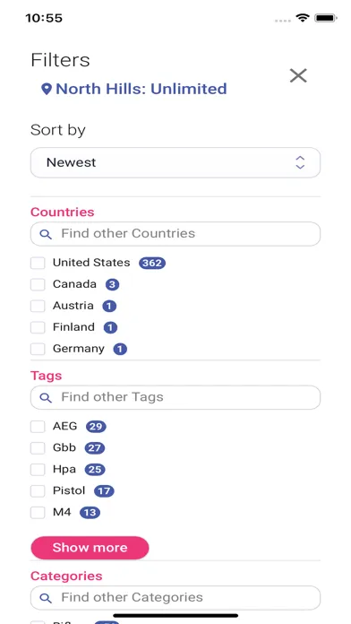Tap the 29 count badge next to AEG

click(96, 427)
